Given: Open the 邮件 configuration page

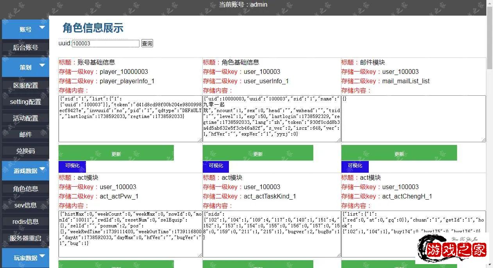Looking at the screenshot, I should (x=25, y=134).
